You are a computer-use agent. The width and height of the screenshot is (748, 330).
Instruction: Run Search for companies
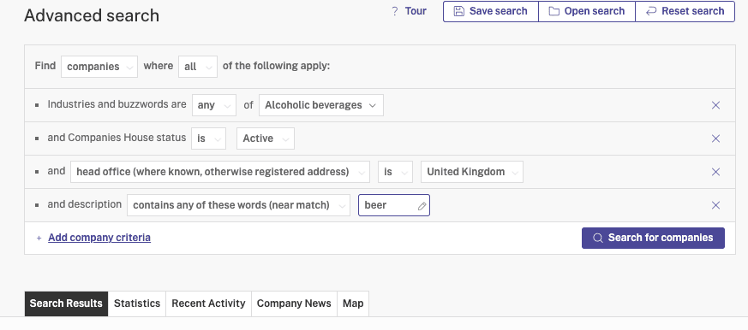pos(653,238)
